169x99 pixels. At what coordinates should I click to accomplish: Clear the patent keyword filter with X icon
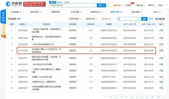(x=139, y=19)
